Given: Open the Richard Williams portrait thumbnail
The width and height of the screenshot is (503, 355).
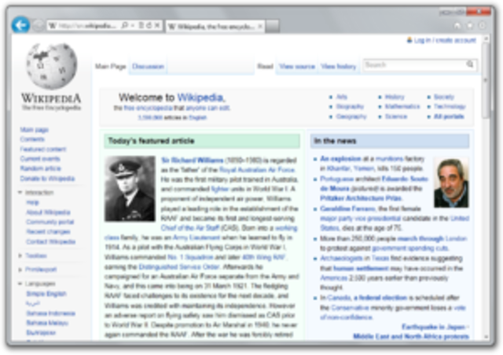Looking at the screenshot, I should (x=130, y=188).
